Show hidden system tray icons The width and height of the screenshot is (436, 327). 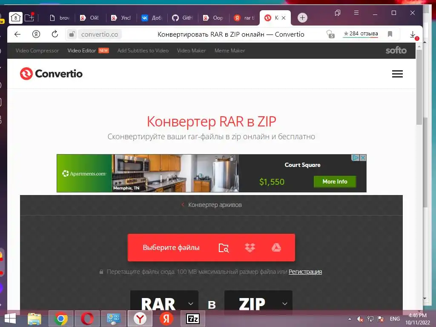click(350, 319)
